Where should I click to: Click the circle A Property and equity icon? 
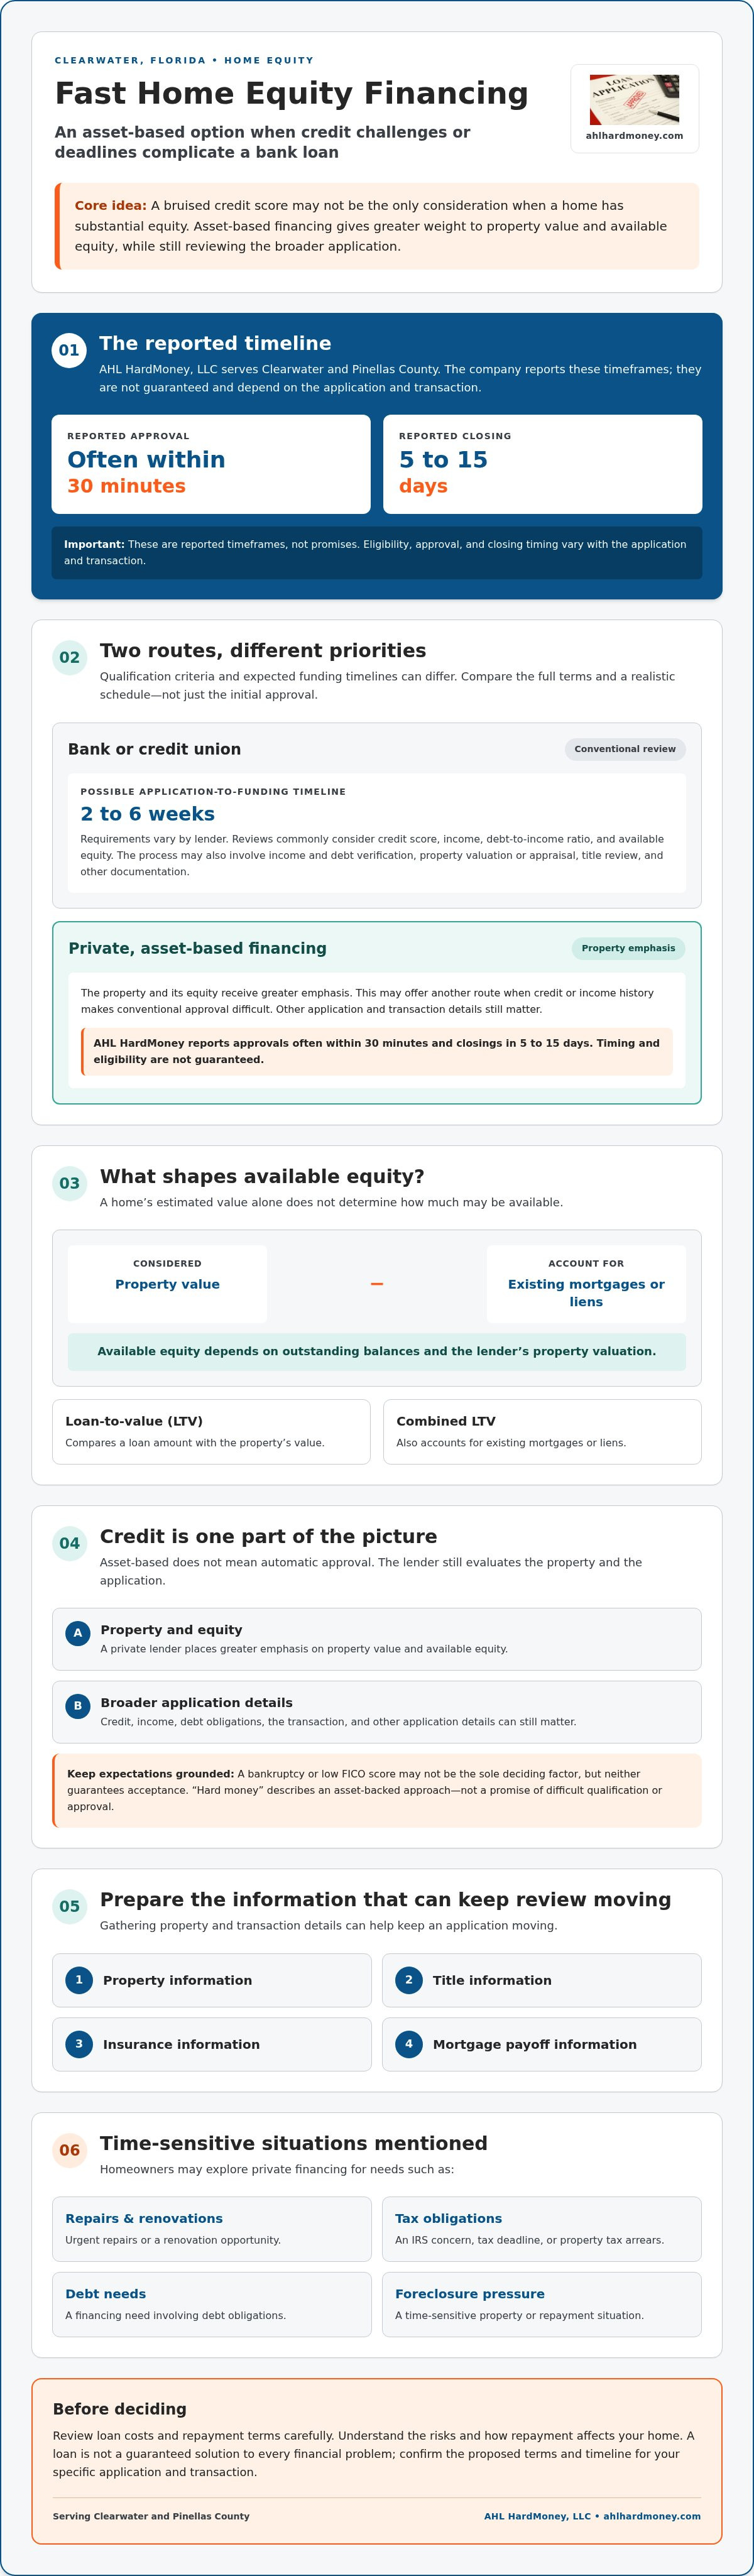click(78, 1633)
